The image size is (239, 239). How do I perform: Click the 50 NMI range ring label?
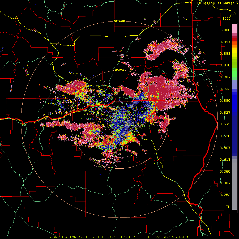(x=119, y=70)
